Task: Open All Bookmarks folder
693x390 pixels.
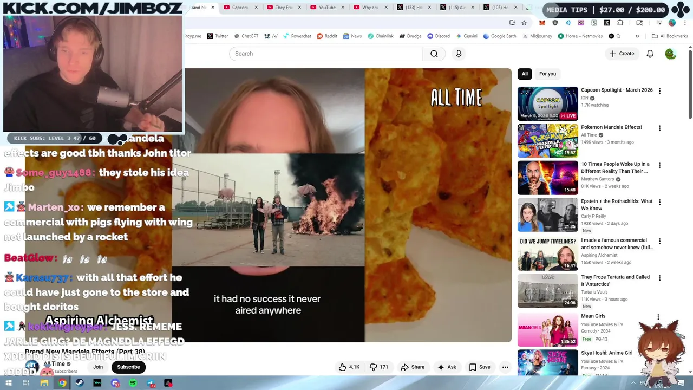Action: point(670,36)
